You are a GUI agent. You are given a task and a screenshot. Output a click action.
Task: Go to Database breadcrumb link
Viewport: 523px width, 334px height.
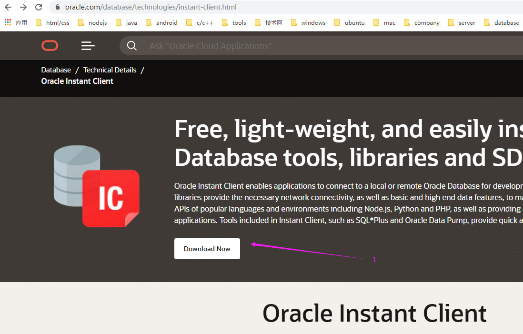point(56,70)
